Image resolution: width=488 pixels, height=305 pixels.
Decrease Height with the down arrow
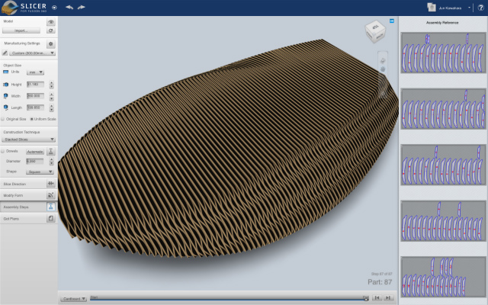(x=51, y=86)
